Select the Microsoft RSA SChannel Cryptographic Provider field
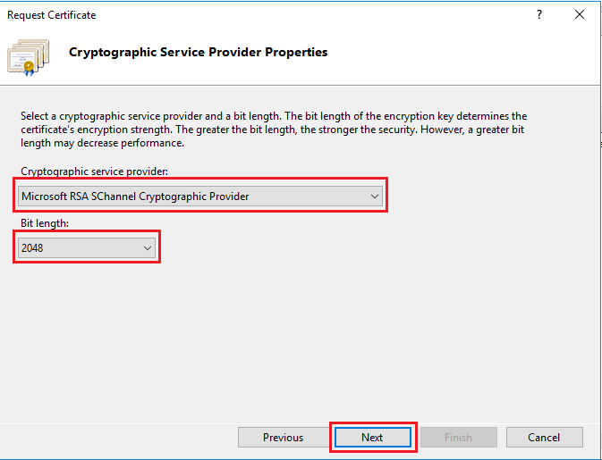This screenshot has height=460, width=602. tap(200, 197)
